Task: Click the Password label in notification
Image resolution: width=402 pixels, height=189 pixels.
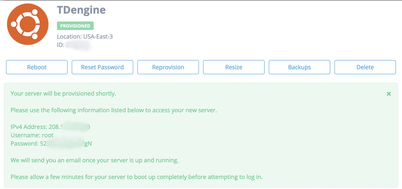Action: click(x=24, y=144)
